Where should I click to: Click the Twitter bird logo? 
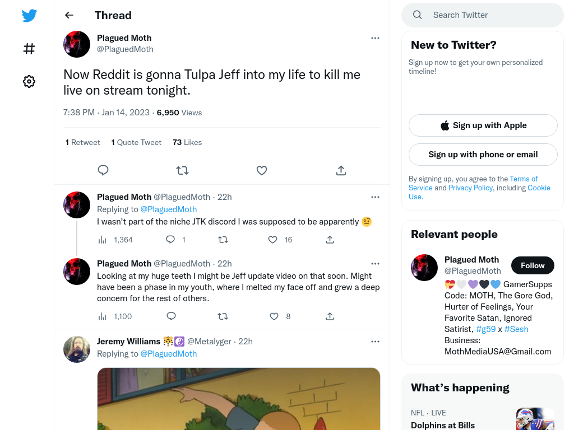29,15
